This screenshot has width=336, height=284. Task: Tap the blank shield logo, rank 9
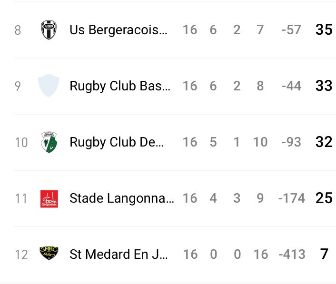[49, 86]
